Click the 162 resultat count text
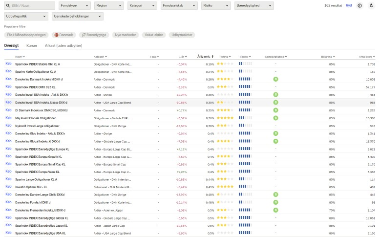The image size is (380, 237). [333, 5]
